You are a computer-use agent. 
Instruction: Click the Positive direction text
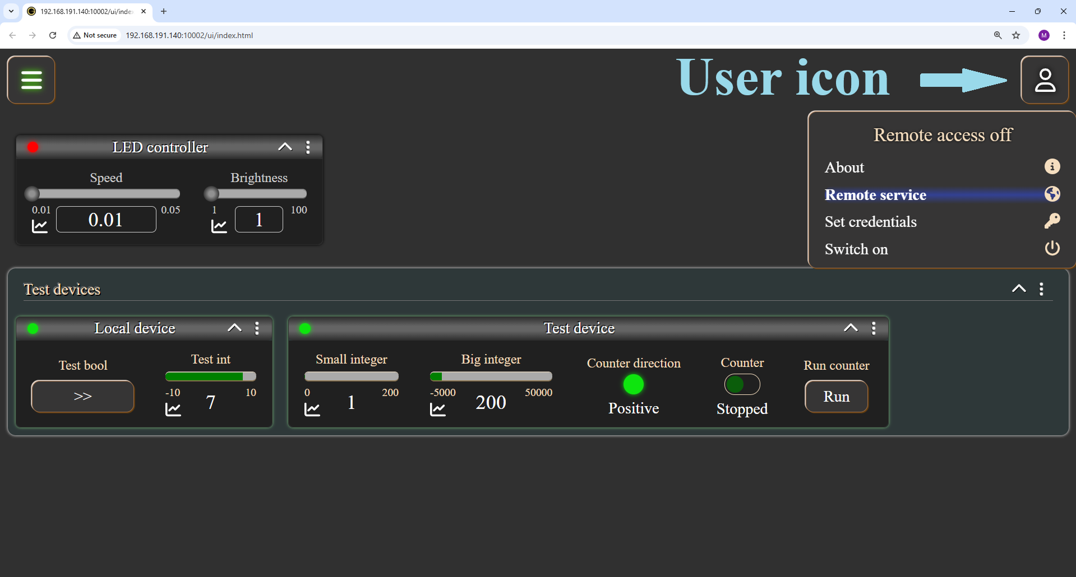click(634, 408)
